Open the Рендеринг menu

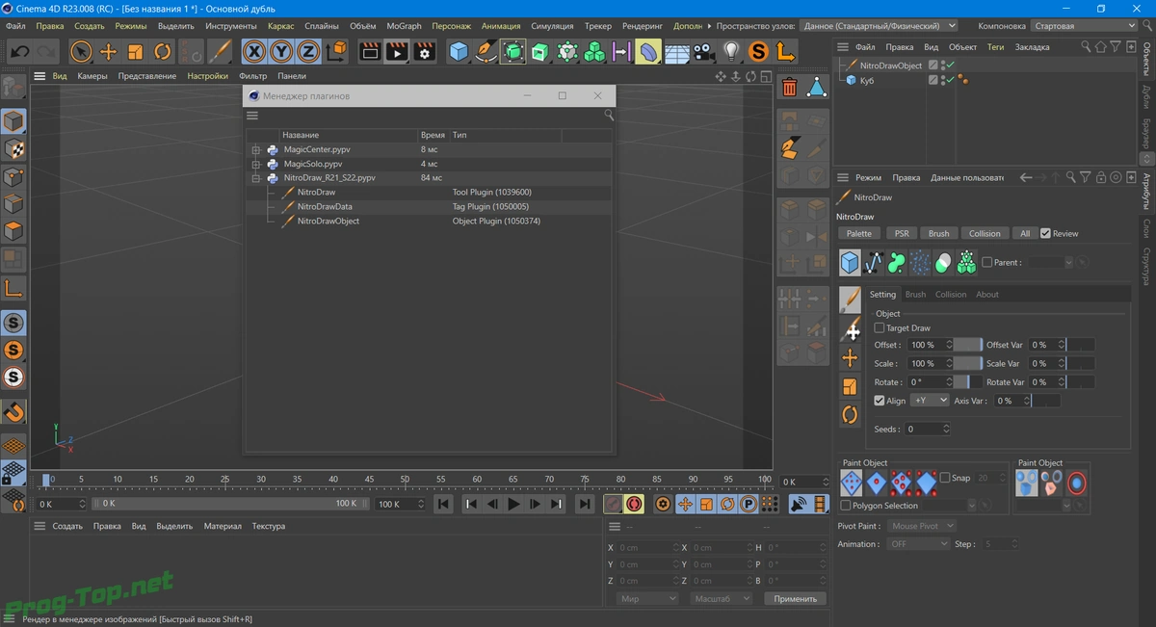642,26
